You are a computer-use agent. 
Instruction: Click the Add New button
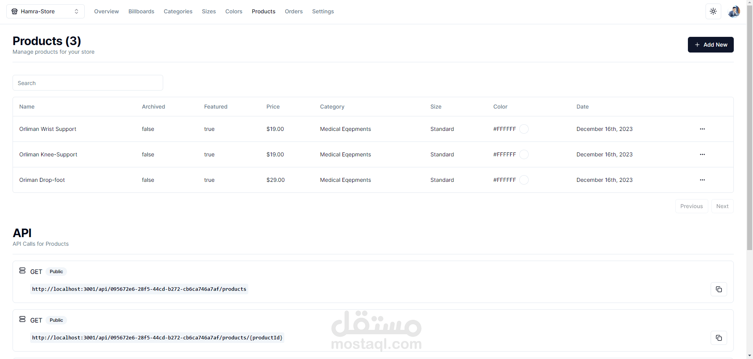point(711,45)
